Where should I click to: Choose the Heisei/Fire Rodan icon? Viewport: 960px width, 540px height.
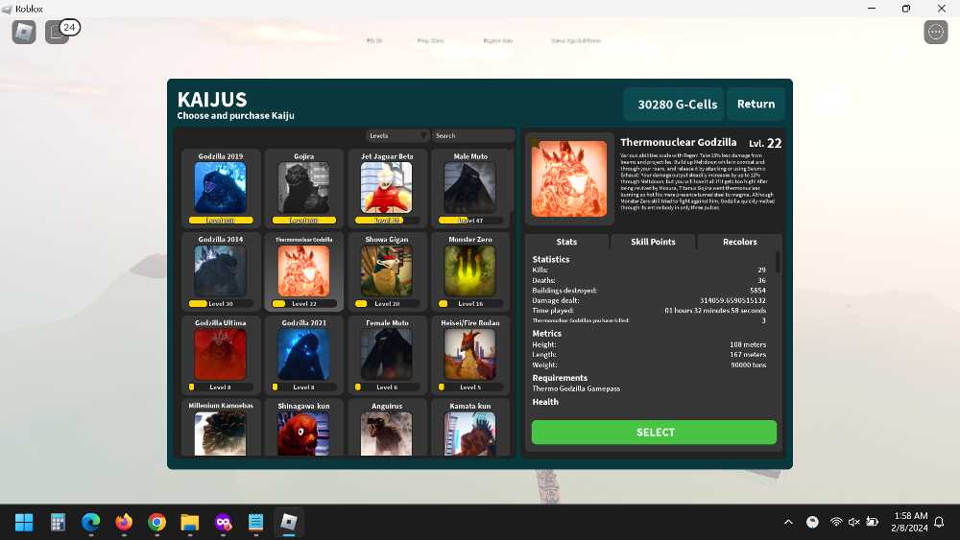[x=470, y=354]
